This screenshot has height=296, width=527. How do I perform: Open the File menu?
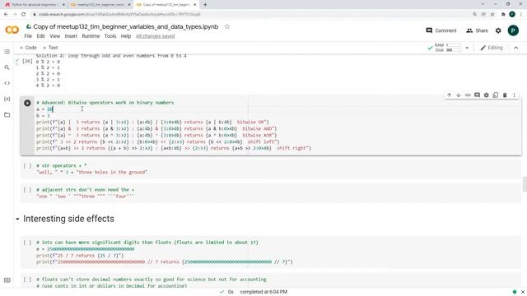(28, 36)
